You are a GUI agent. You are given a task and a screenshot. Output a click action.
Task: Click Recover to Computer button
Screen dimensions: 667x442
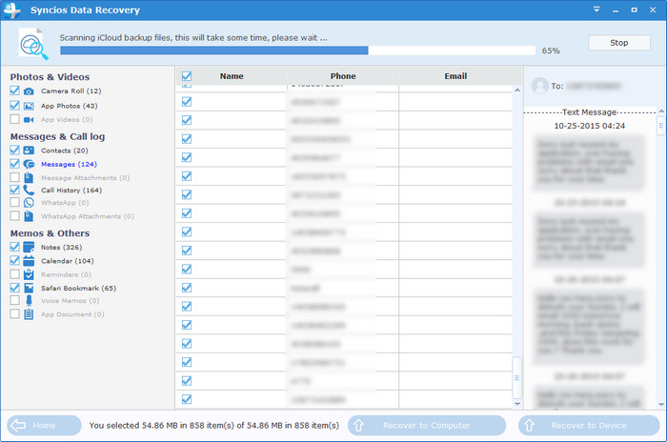(427, 426)
